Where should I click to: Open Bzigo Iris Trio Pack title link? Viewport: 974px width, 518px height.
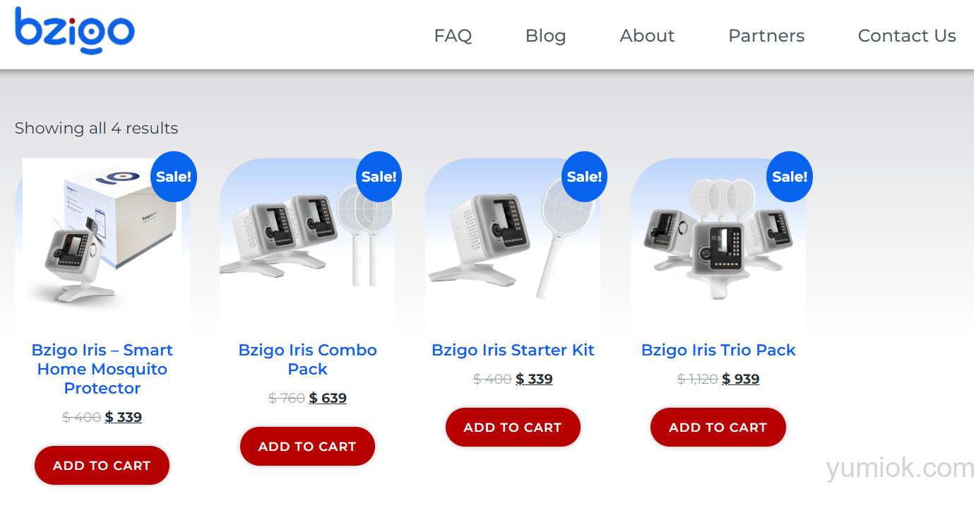click(x=718, y=351)
